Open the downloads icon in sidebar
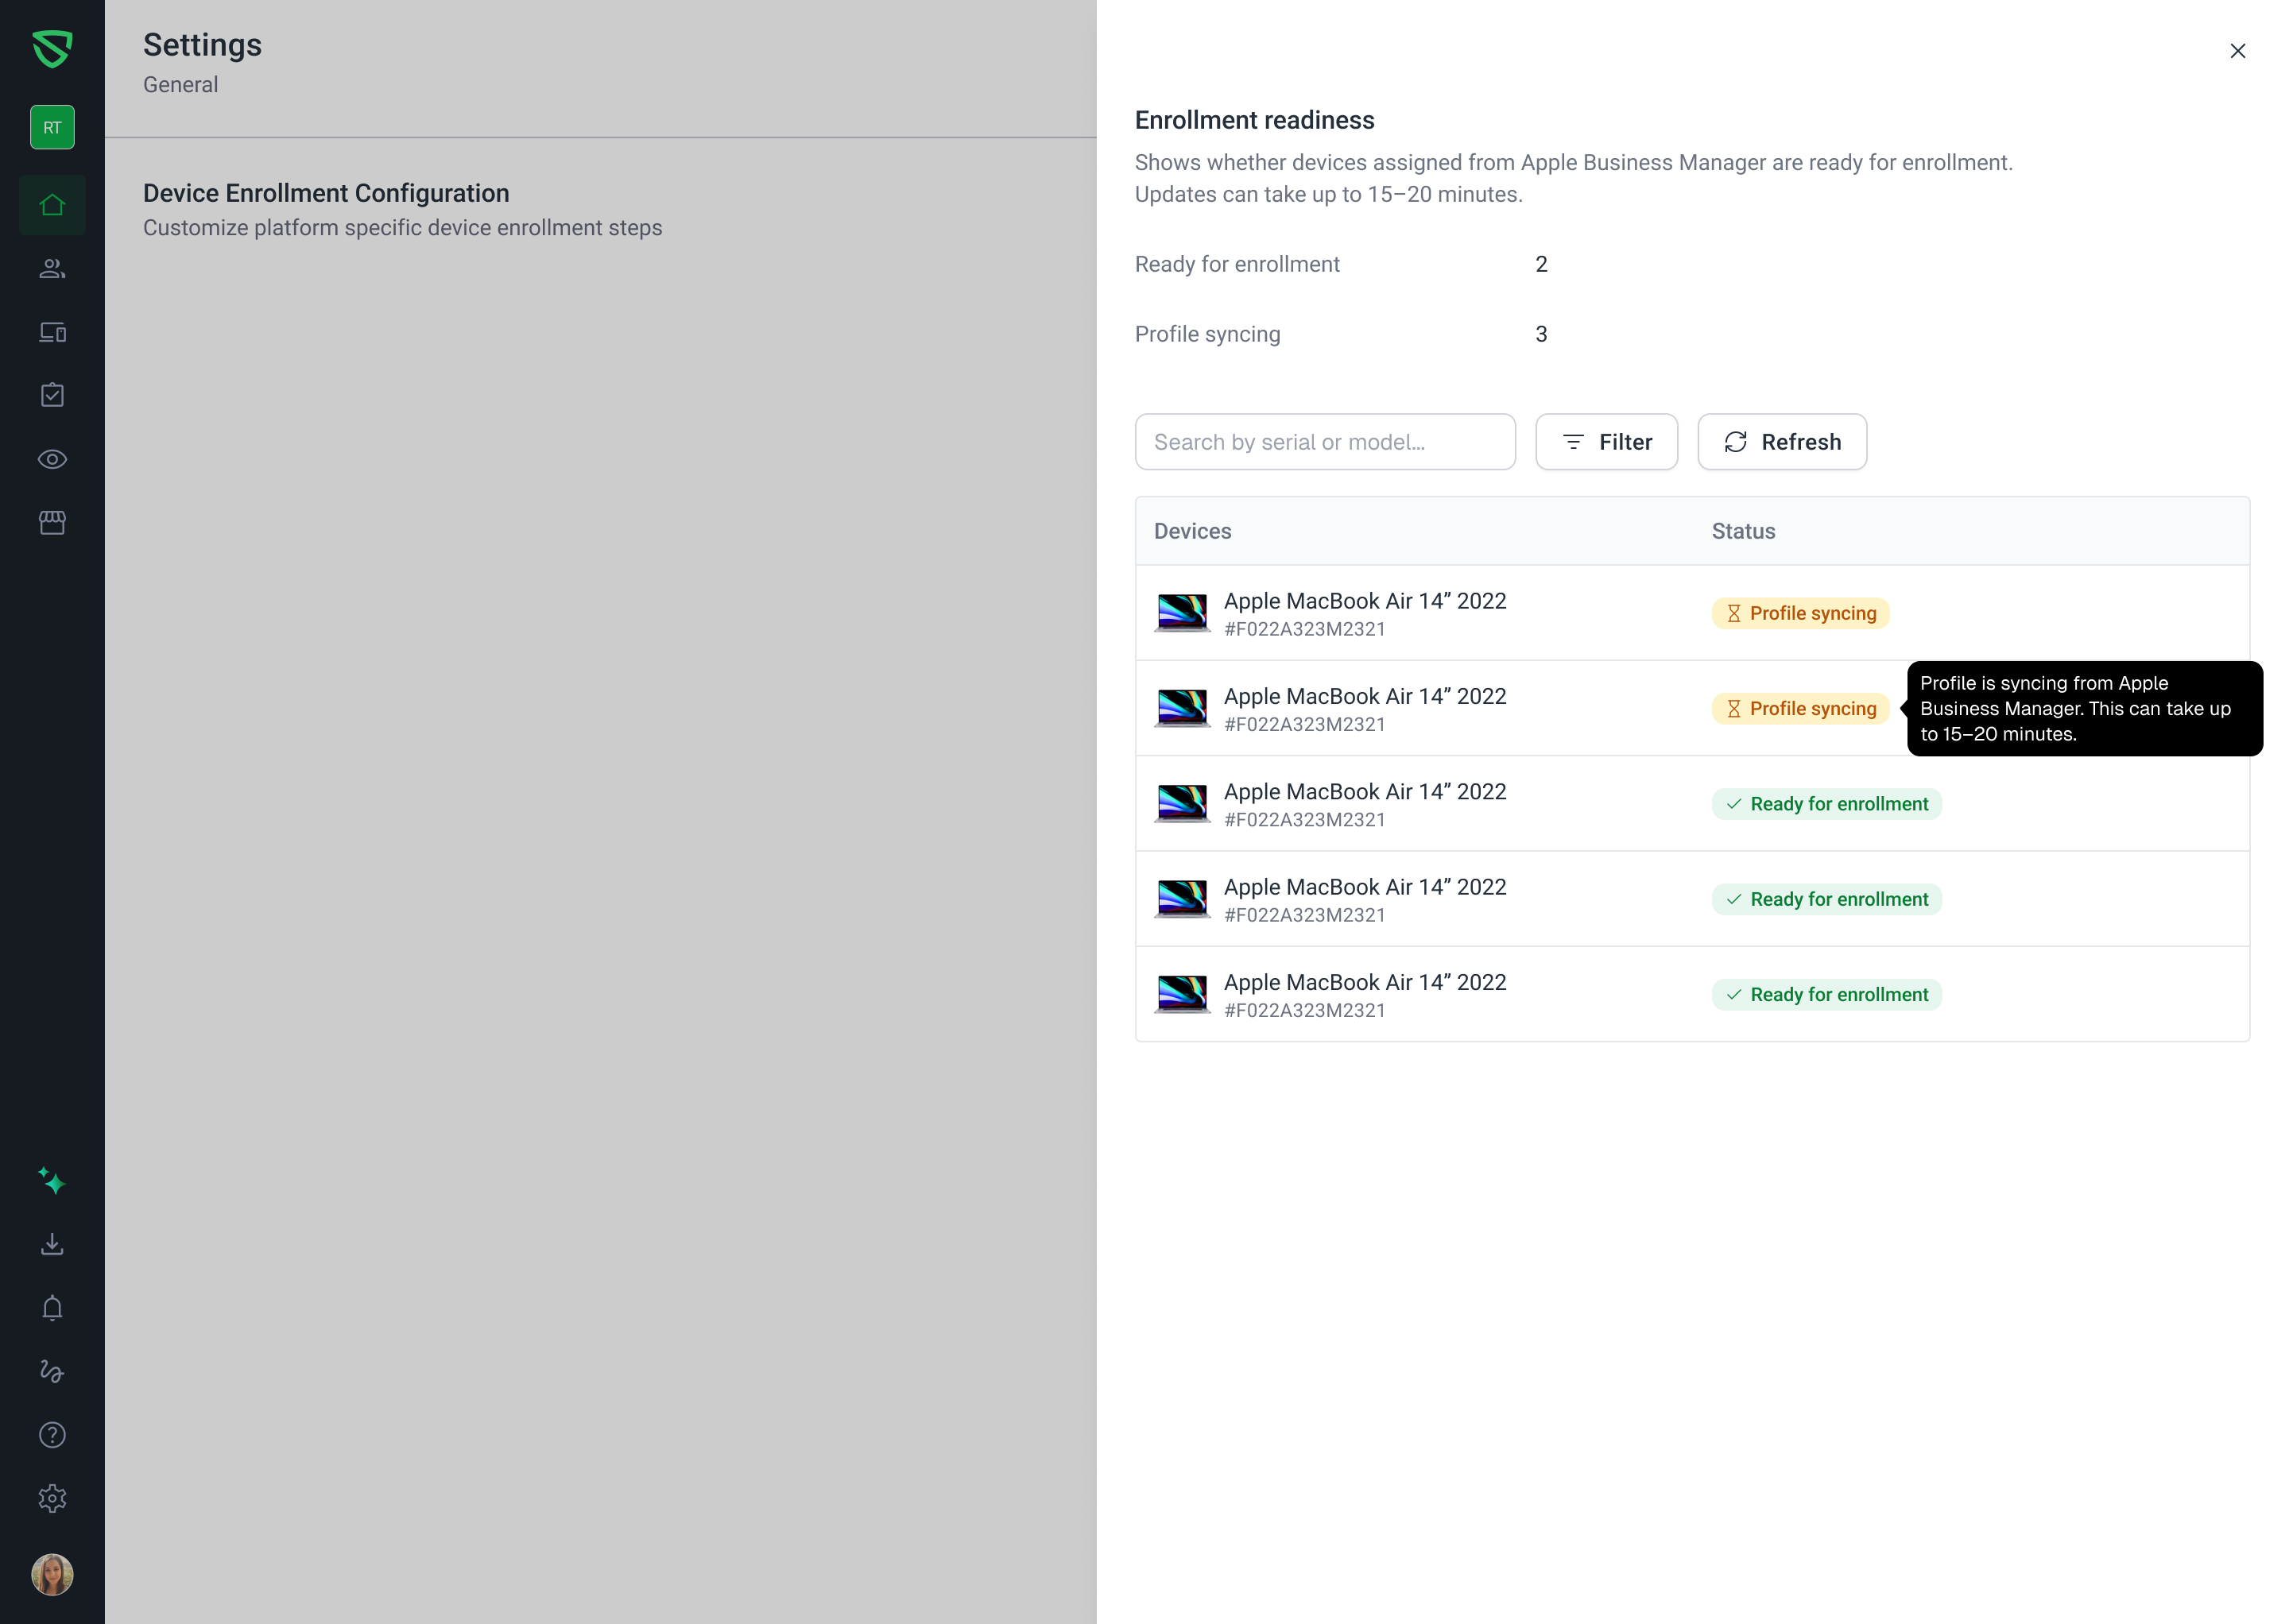2289x1624 pixels. [x=52, y=1244]
